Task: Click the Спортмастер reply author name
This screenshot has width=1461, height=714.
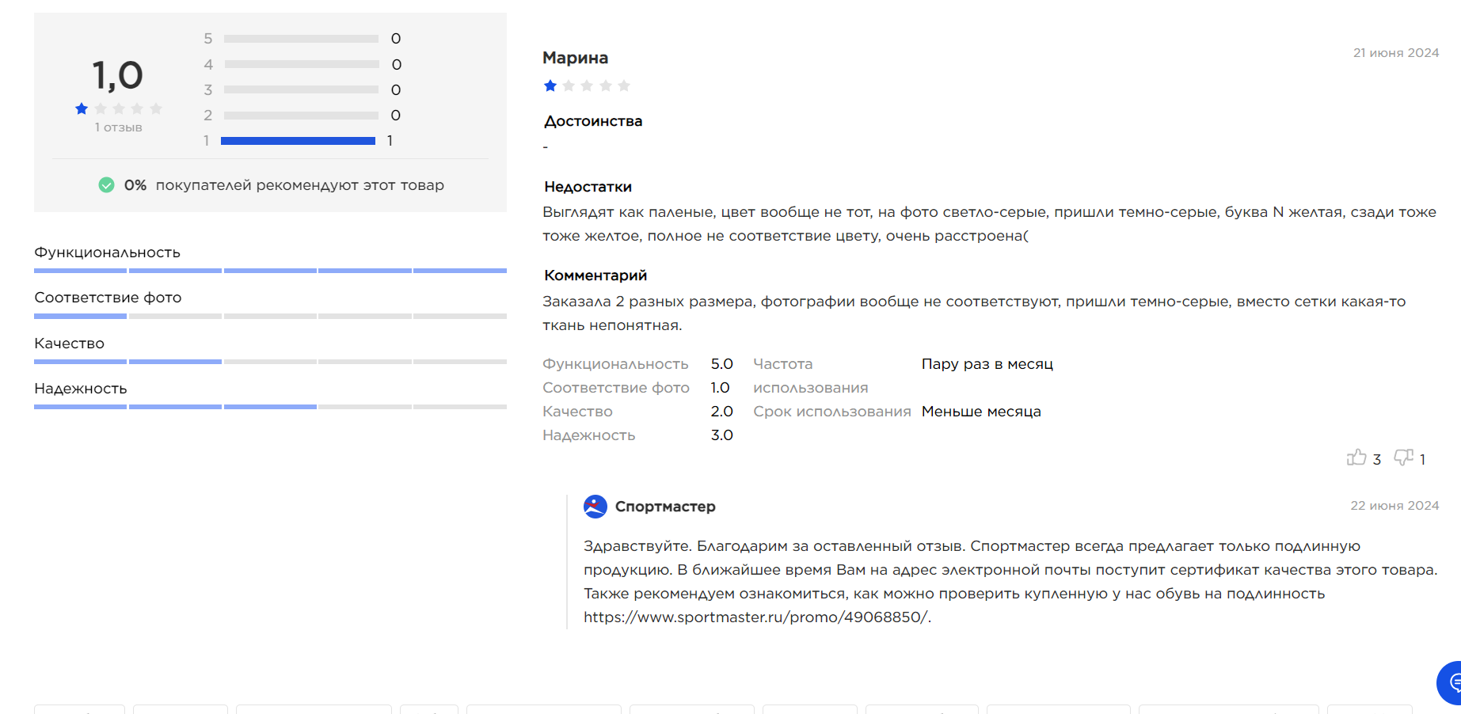Action: tap(665, 507)
